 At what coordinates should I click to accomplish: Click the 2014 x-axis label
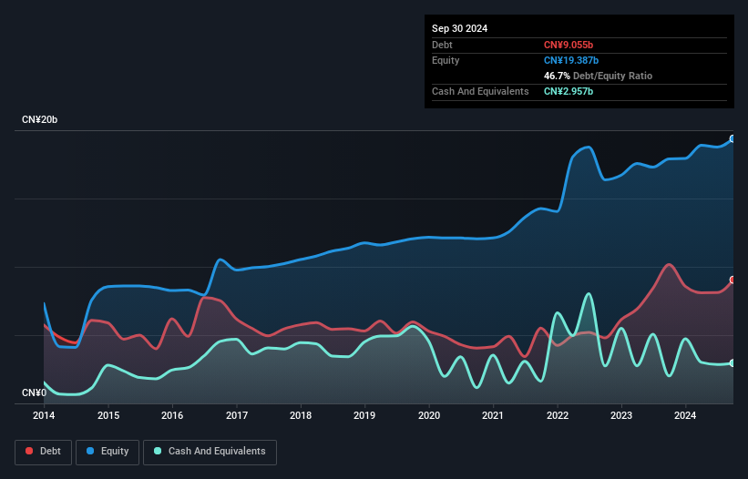(44, 415)
